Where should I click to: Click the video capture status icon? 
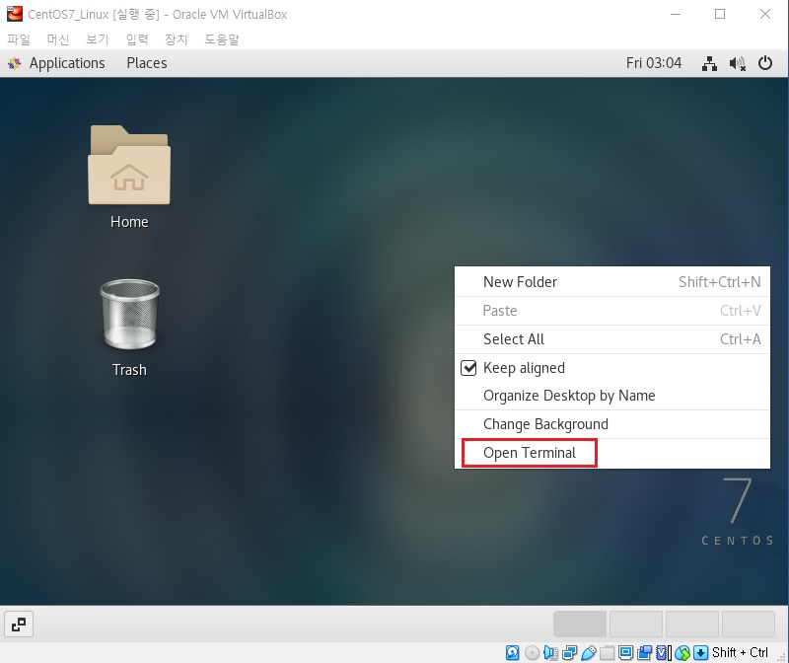click(x=645, y=653)
